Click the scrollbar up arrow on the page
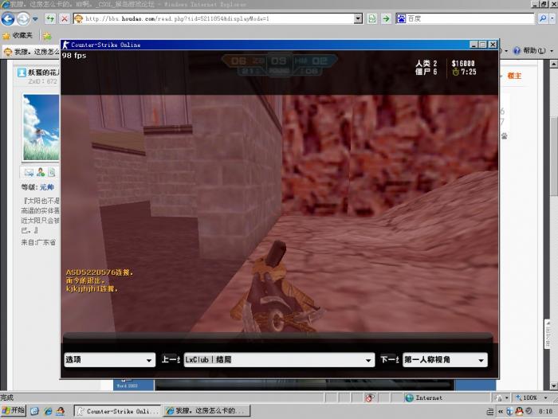This screenshot has height=419, width=558. pos(553,64)
